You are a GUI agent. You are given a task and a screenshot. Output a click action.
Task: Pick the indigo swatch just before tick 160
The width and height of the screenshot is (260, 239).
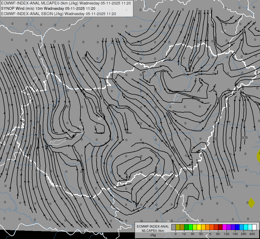(233, 227)
